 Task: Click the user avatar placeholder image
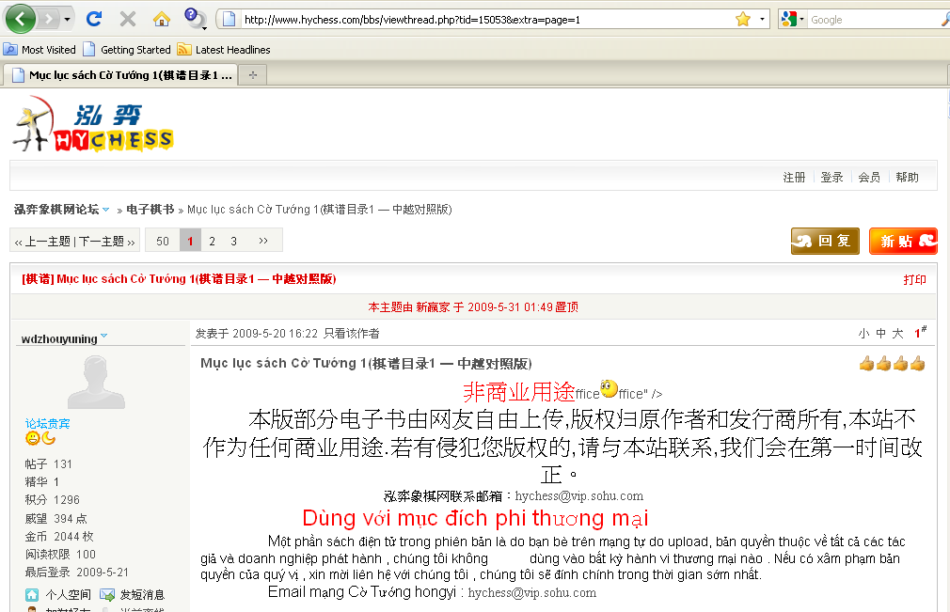pyautogui.click(x=96, y=382)
